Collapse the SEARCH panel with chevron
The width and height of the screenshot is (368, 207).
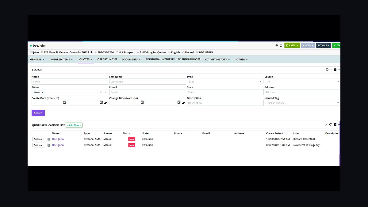(x=339, y=70)
